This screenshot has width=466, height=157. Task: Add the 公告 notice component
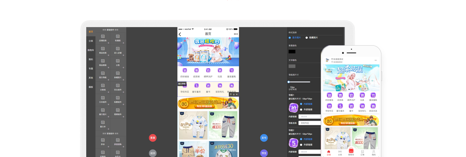tap(118, 63)
